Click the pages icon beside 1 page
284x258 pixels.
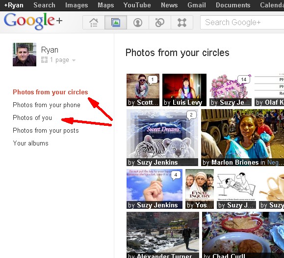pyautogui.click(x=44, y=59)
